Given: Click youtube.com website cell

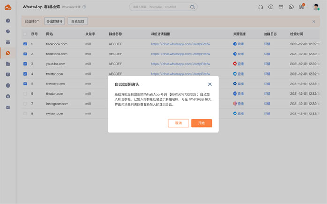Looking at the screenshot, I should (56, 64).
